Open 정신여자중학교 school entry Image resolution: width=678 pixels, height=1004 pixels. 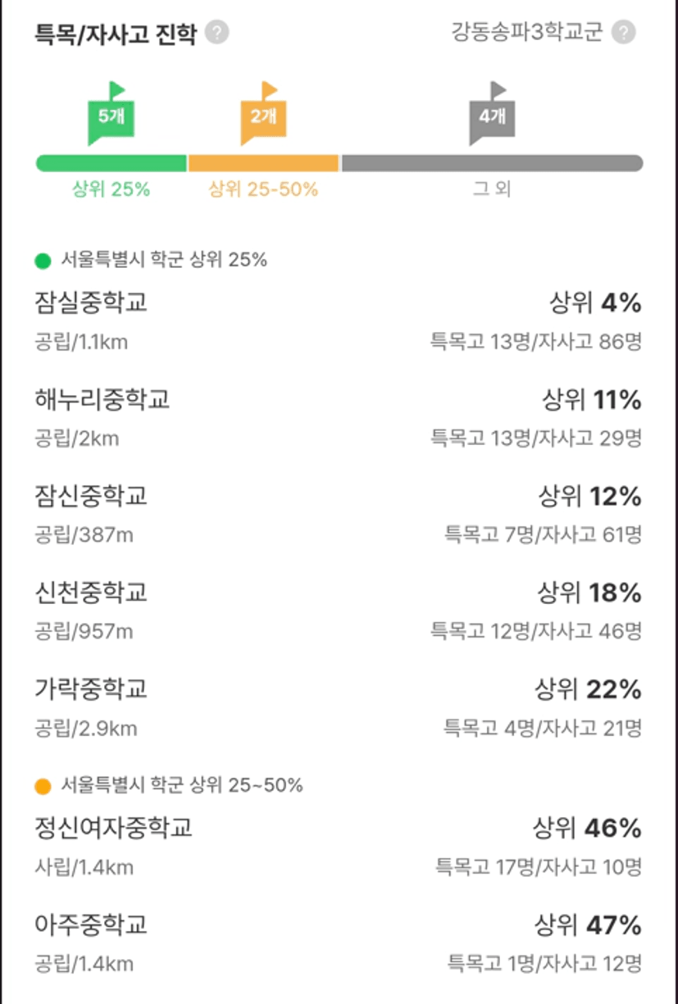(x=339, y=845)
